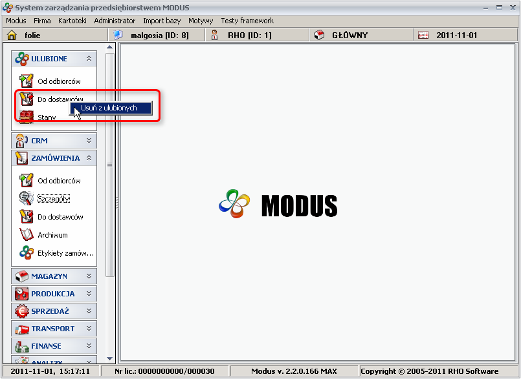Click the MODUS title bar app icon
The height and width of the screenshot is (379, 521).
[7, 8]
